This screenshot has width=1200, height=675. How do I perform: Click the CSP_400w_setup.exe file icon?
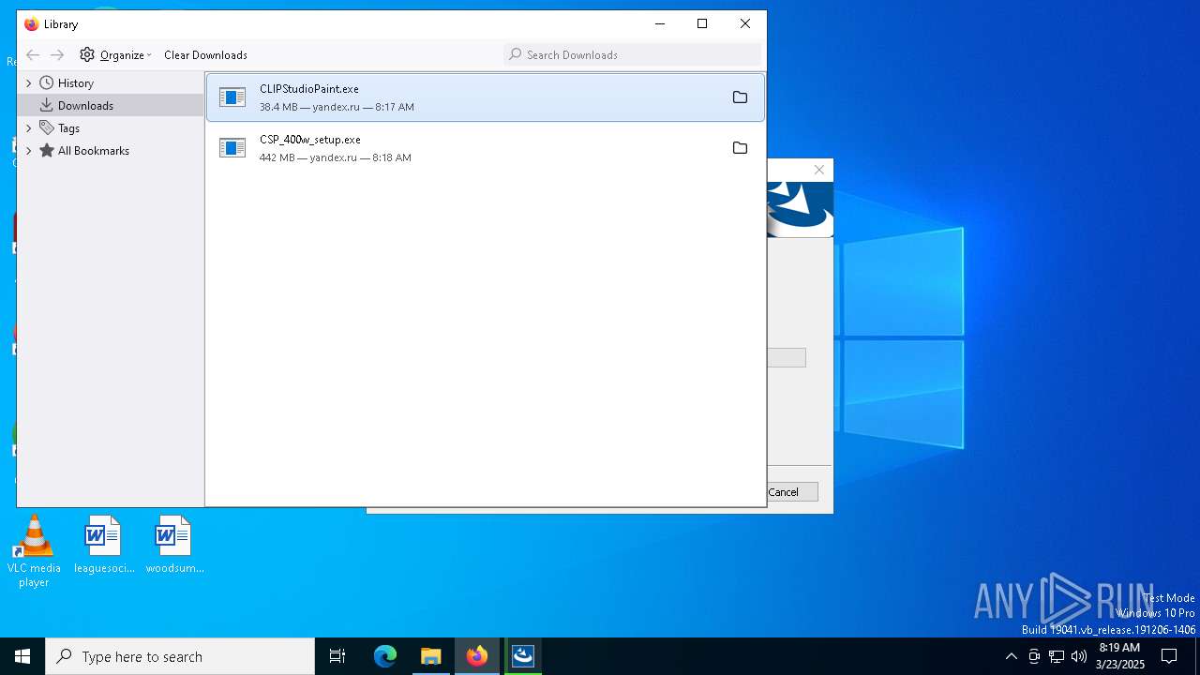pyautogui.click(x=232, y=148)
